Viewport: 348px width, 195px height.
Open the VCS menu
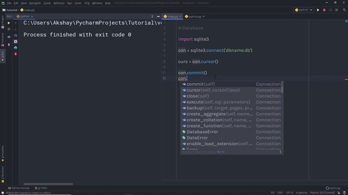tap(87, 3)
